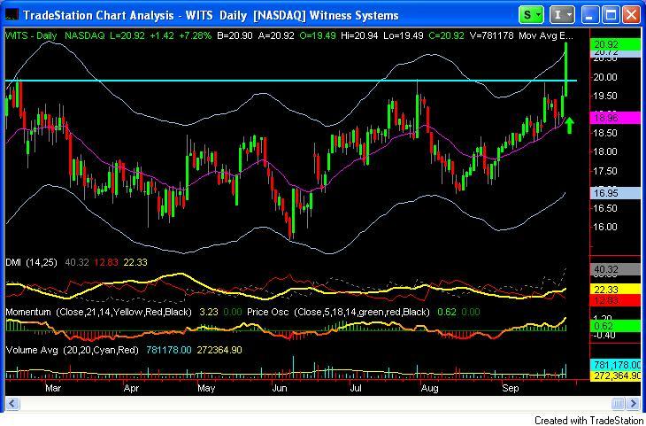Click the Hi=20.94 high value text
Screen dimensions: 646x426
pyautogui.click(x=359, y=35)
